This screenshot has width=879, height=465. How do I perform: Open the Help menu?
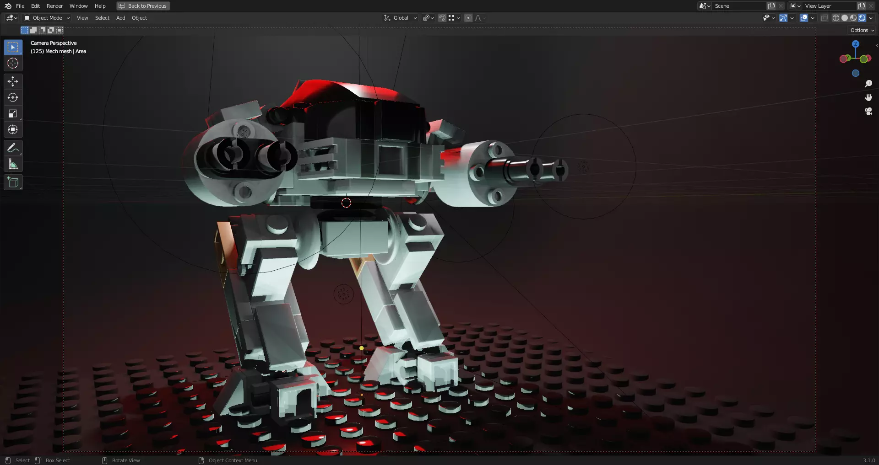point(100,6)
